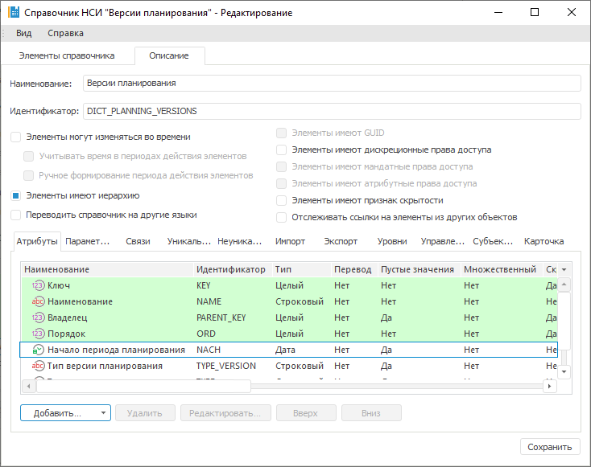
Task: Click the string type icon beside Наименование
Action: pos(38,301)
